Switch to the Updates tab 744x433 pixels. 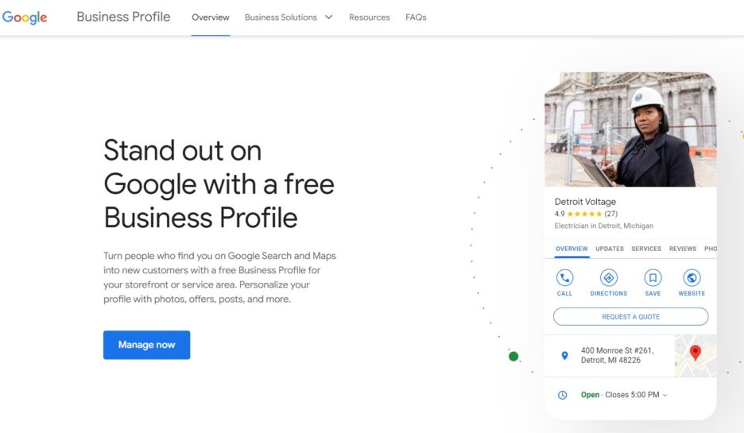pos(610,249)
